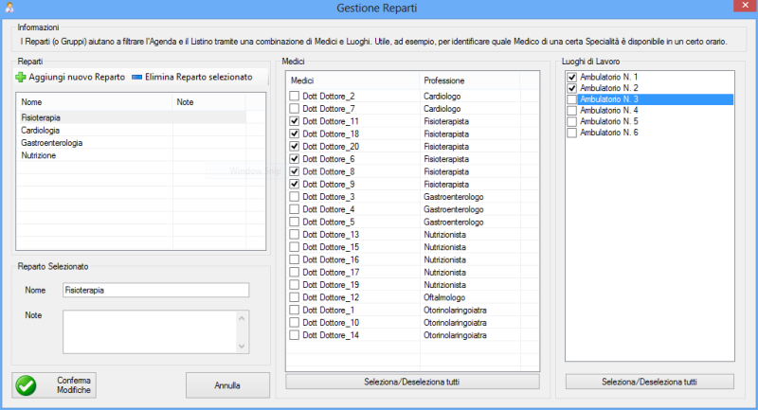This screenshot has height=410, width=758.
Task: Check Dott Dottore_10 checkbox
Action: 295,323
